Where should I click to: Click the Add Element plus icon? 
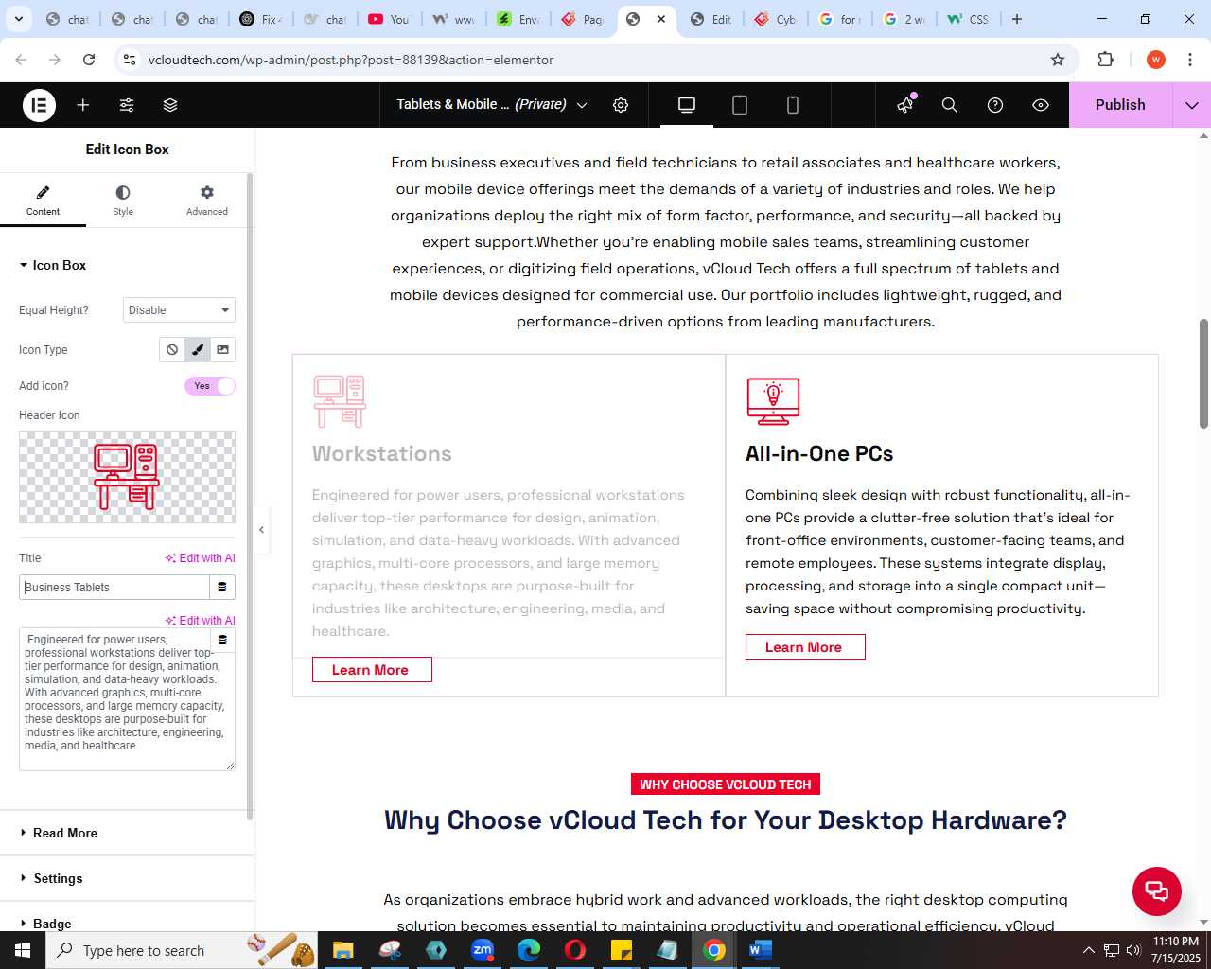(x=83, y=105)
